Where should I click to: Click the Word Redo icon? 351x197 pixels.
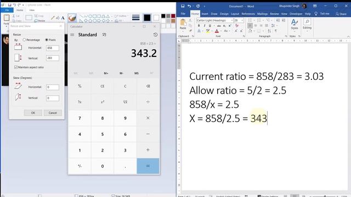[198, 6]
